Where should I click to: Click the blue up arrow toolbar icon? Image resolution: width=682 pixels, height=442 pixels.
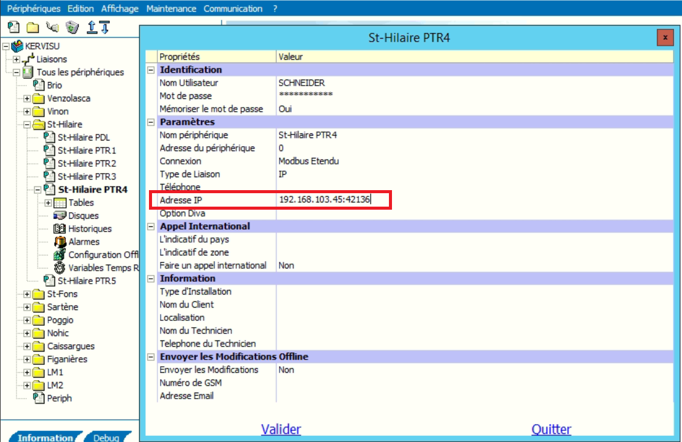tap(92, 27)
